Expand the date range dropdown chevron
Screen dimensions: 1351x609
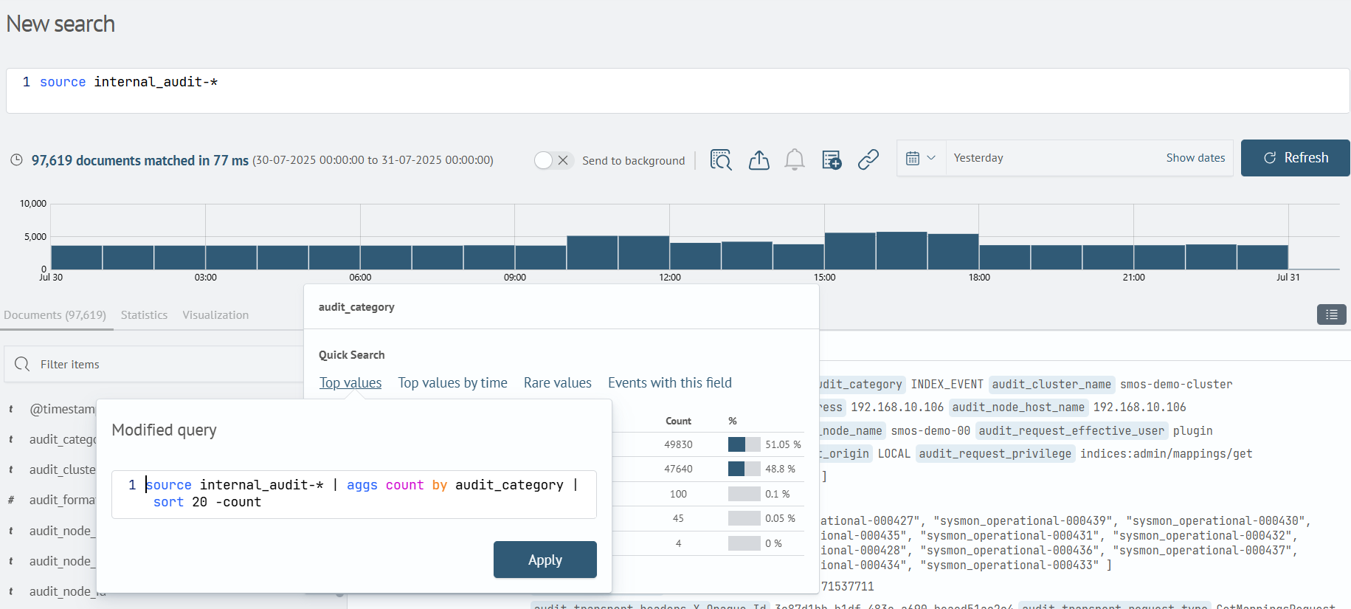coord(931,158)
